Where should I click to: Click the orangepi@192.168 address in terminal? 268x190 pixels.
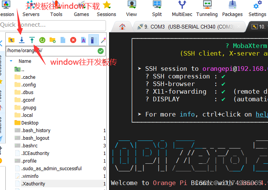(235, 69)
